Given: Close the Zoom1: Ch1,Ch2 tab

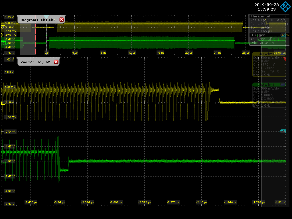Looking at the screenshot, I should pos(56,62).
